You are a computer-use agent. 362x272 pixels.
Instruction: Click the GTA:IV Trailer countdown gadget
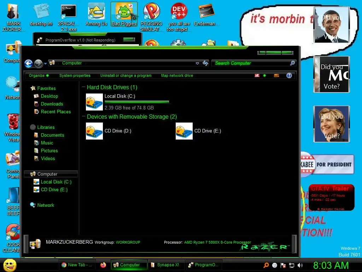click(x=331, y=198)
